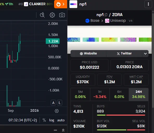The width and height of the screenshot is (154, 133).
Task: Click the MKT CAP label
Action: click(x=136, y=77)
